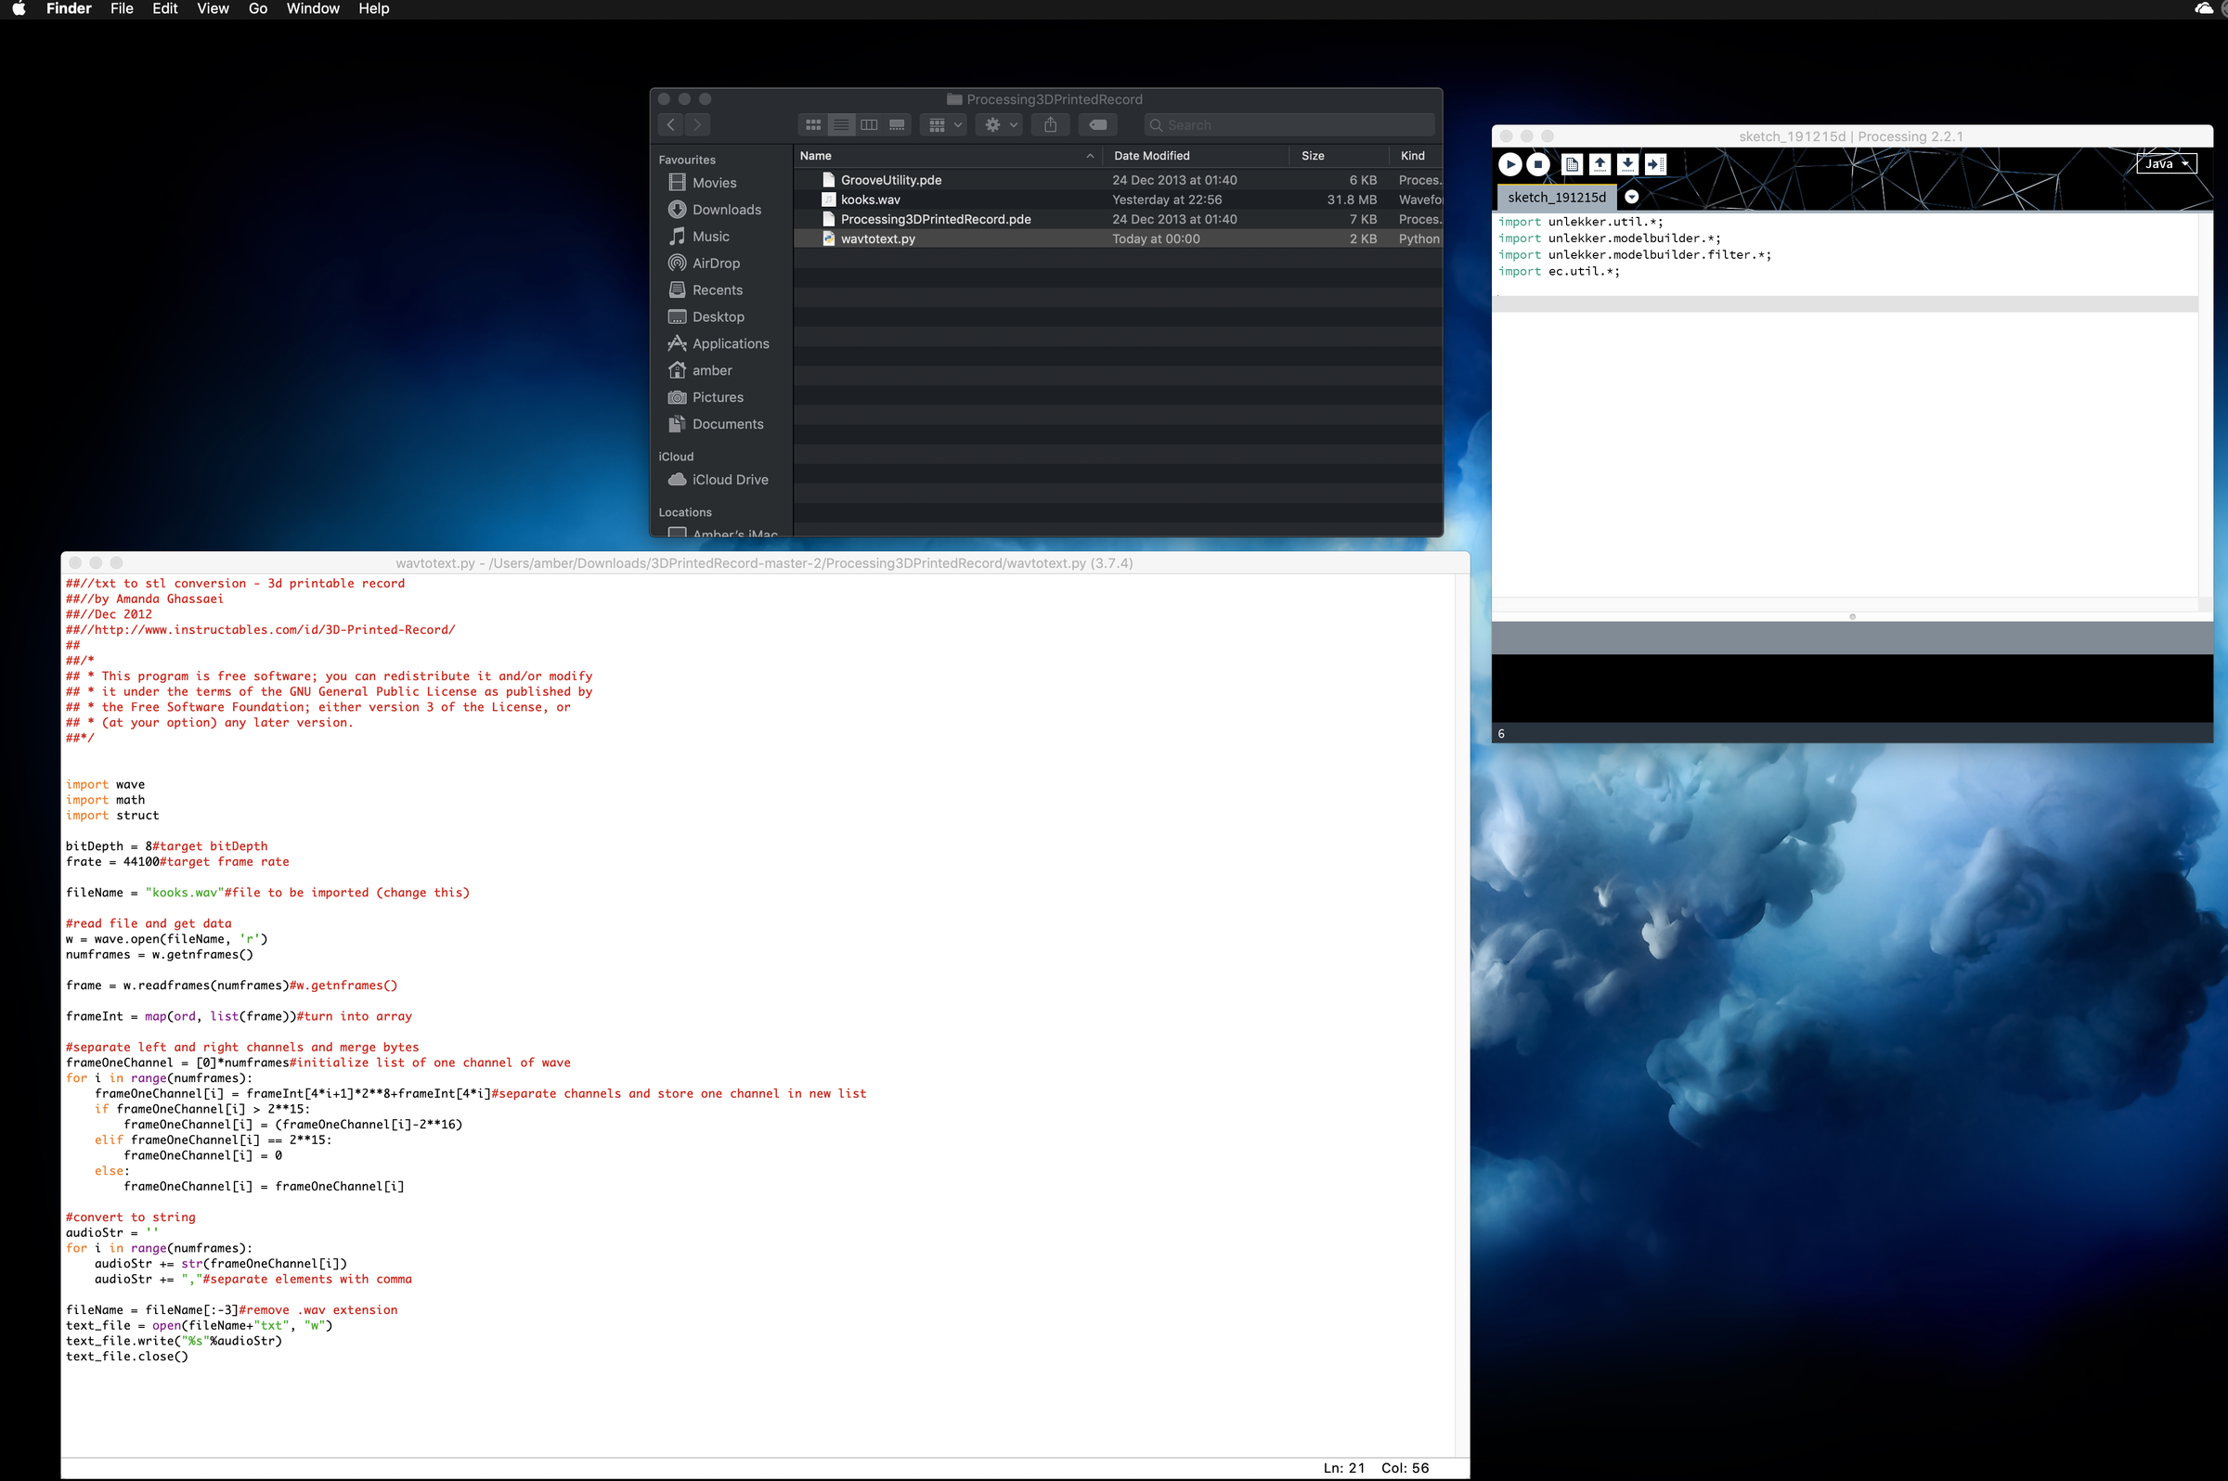2228x1481 pixels.
Task: Click the New sketch icon in Processing
Action: 1573,164
